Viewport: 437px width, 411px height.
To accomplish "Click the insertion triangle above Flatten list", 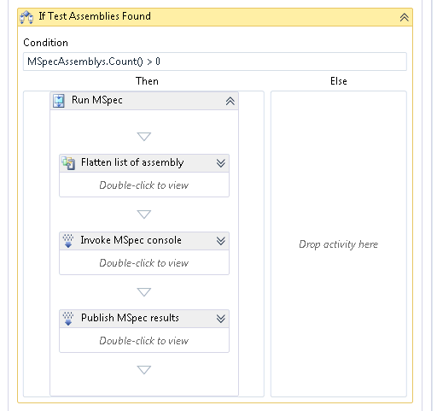I will [144, 137].
